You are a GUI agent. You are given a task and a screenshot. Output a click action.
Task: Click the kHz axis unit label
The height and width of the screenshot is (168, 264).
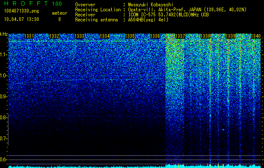click(x=4, y=34)
